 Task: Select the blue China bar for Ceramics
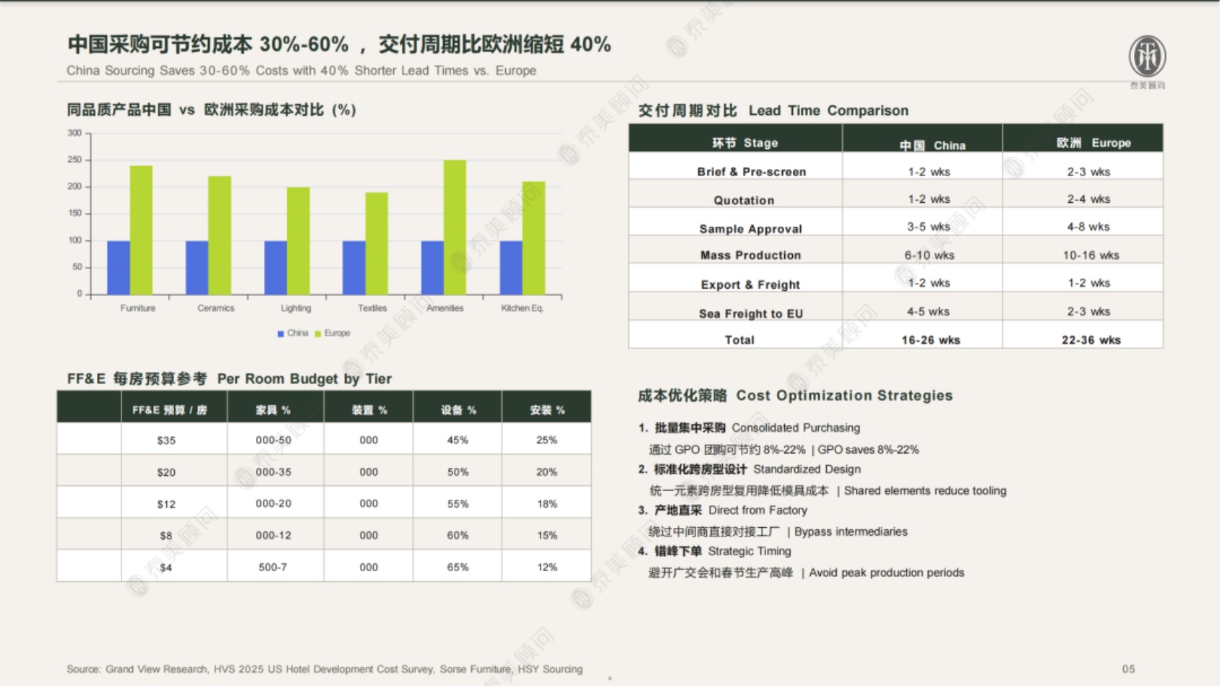[197, 268]
